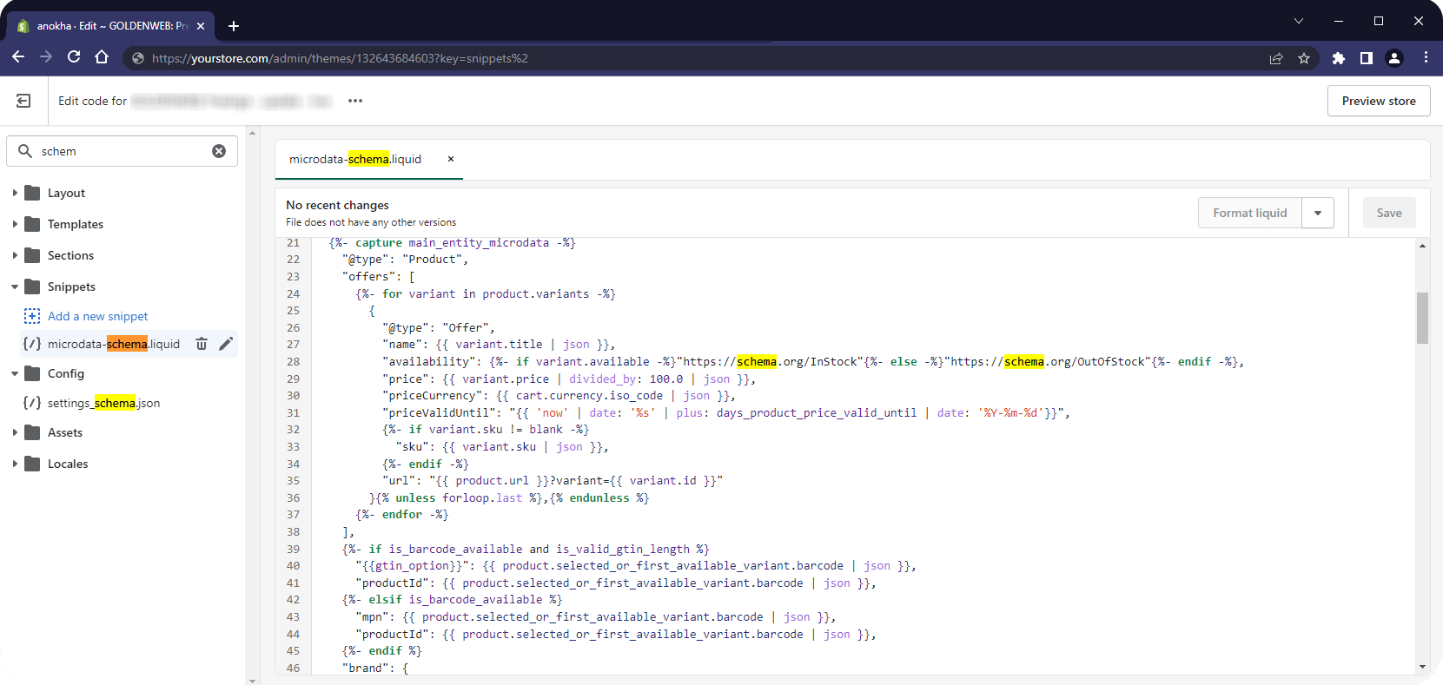Click the exit editor icon at top left
Viewport: 1443px width, 685px height.
pos(23,101)
